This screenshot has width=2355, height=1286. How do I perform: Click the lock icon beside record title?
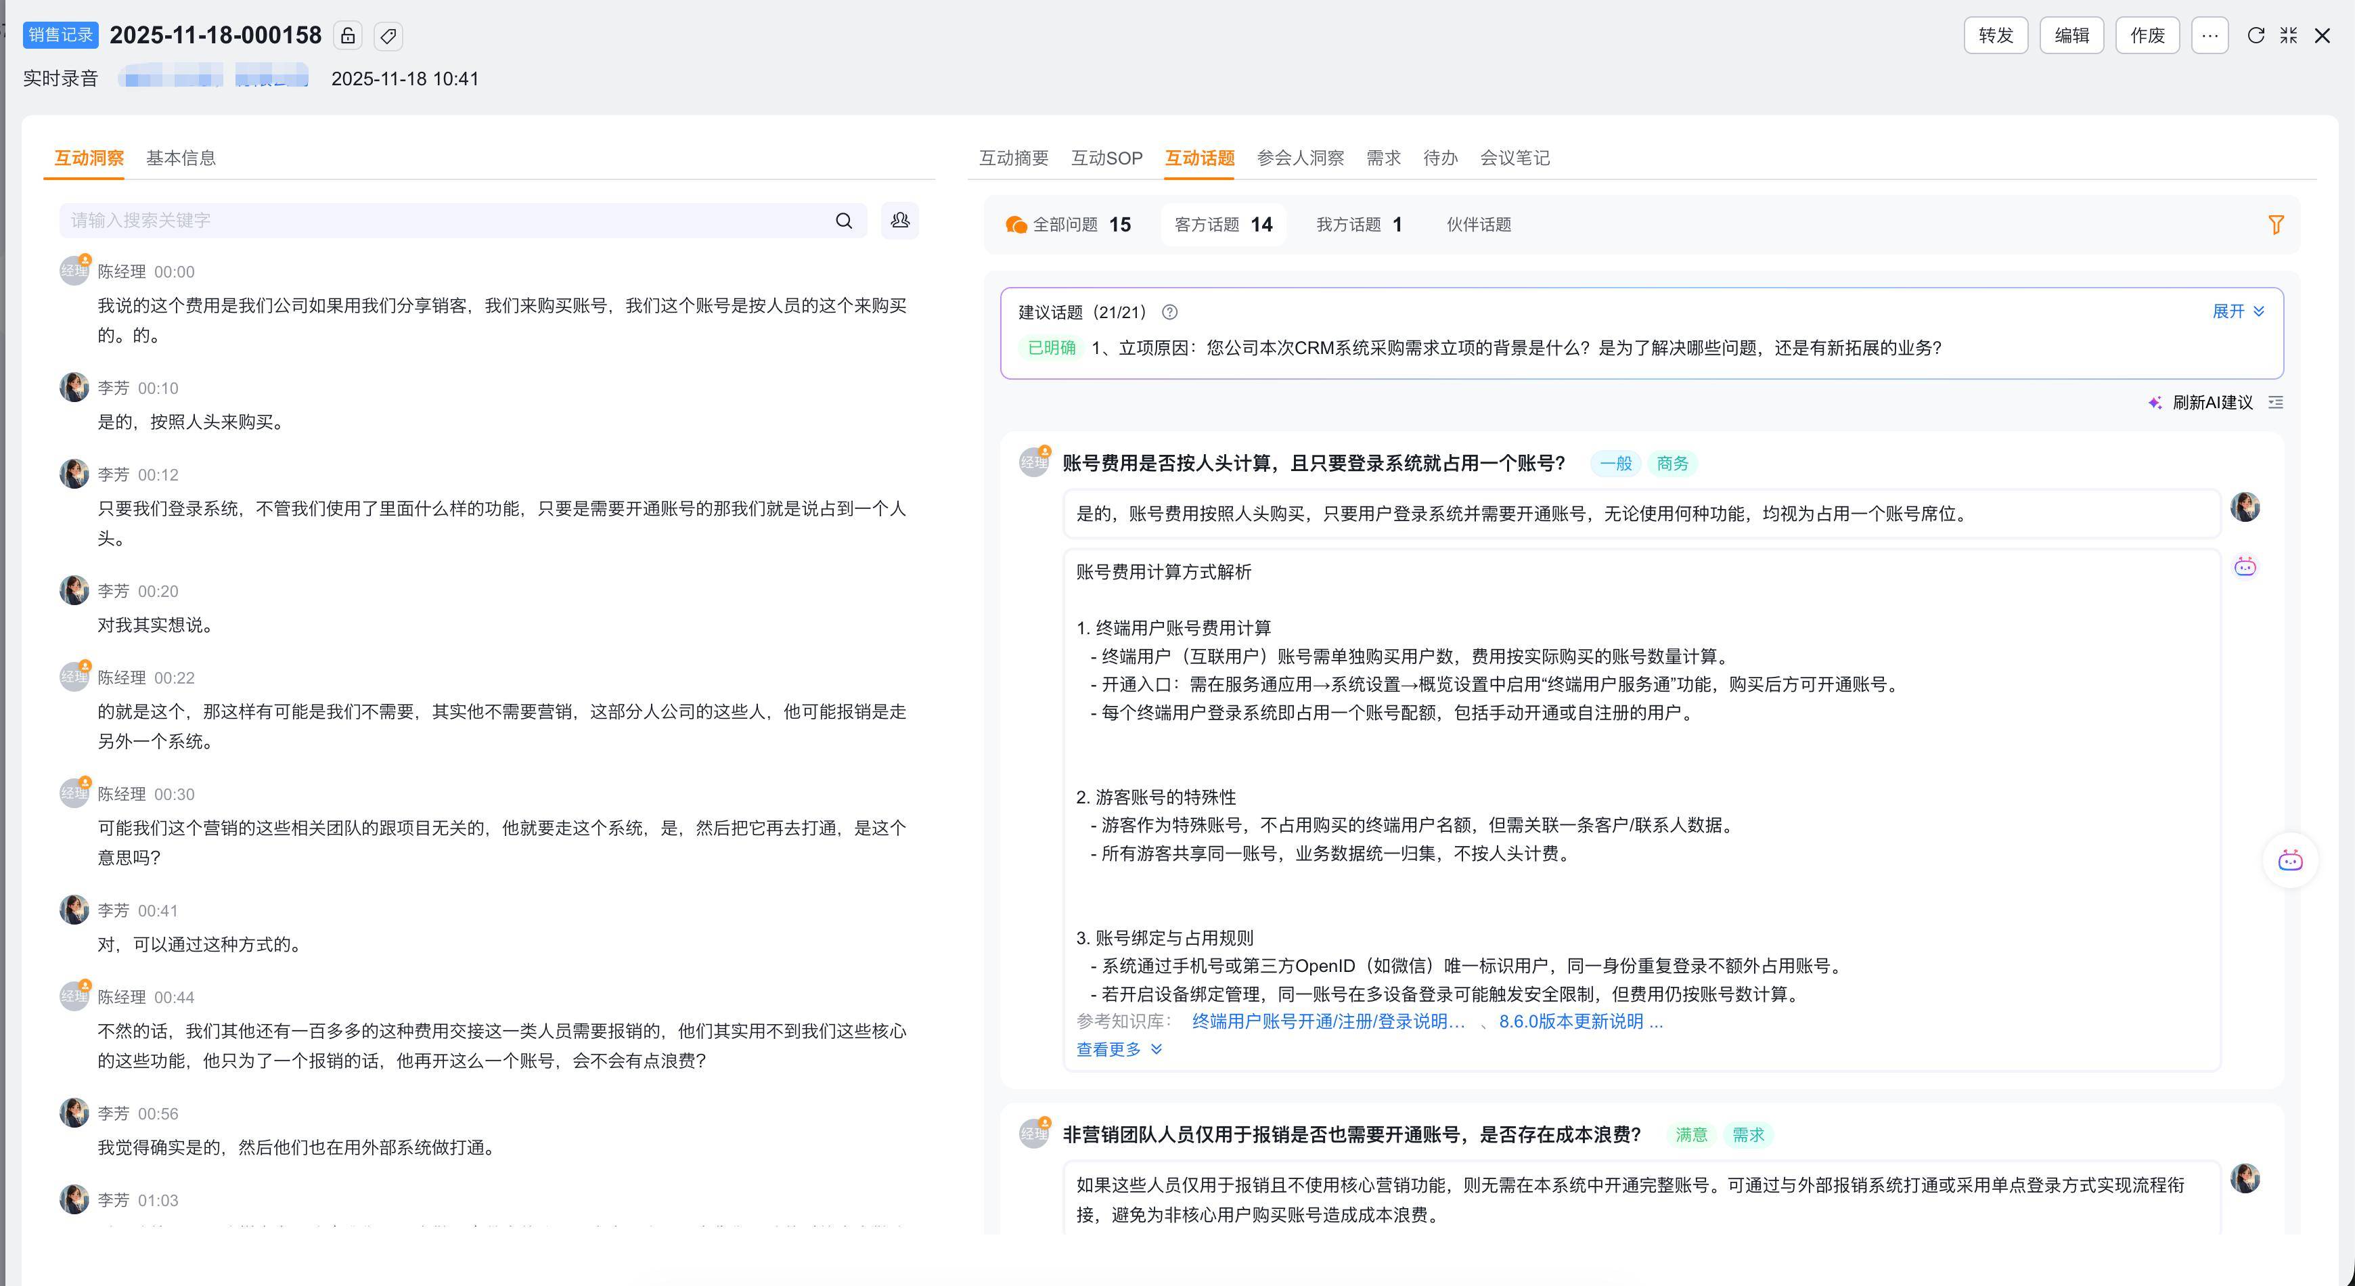(x=347, y=36)
